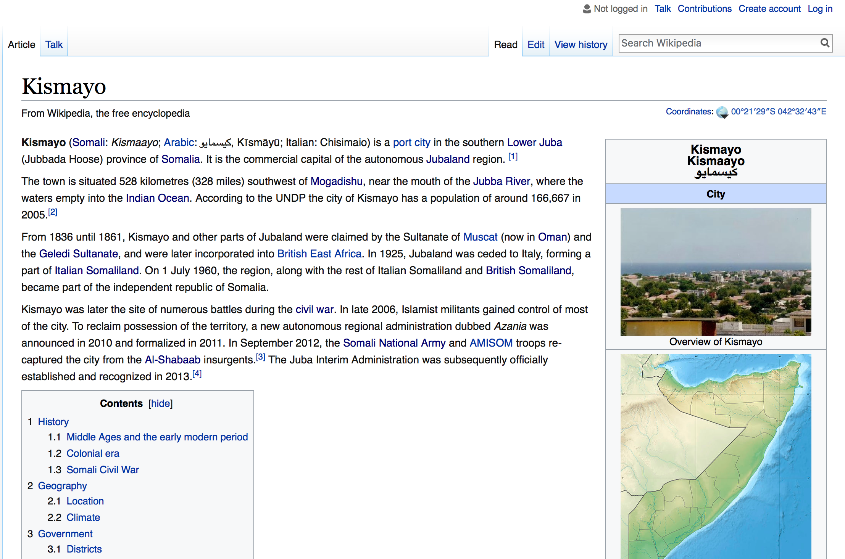Go to Geography section
Image resolution: width=845 pixels, height=559 pixels.
click(62, 486)
